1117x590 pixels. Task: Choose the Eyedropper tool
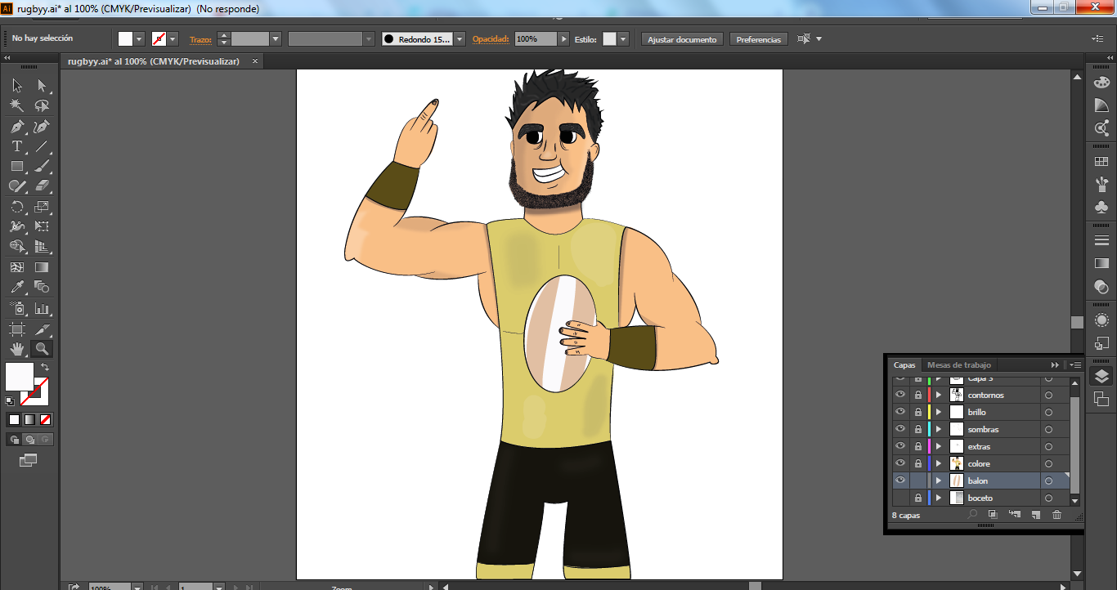click(x=17, y=287)
